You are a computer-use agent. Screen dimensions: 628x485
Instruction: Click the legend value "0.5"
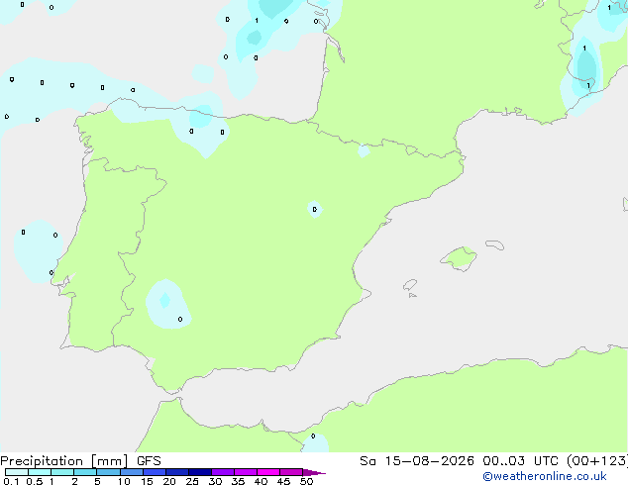tap(35, 481)
